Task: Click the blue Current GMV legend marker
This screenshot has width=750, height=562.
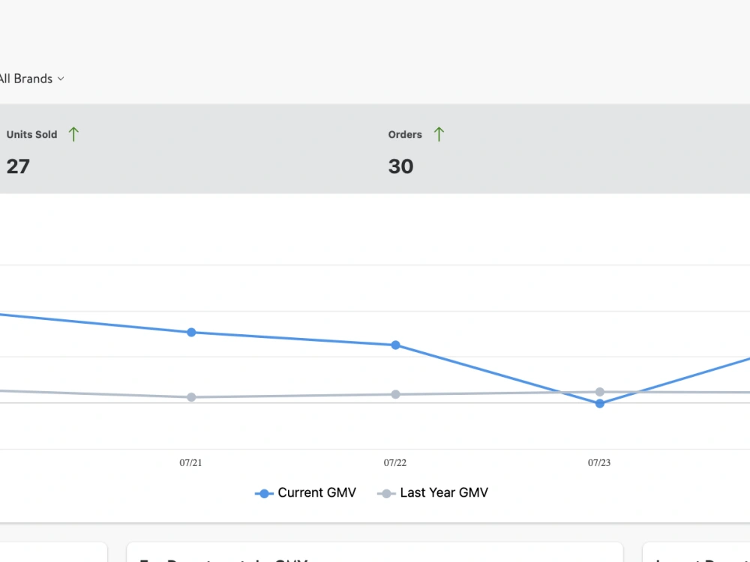Action: coord(264,494)
